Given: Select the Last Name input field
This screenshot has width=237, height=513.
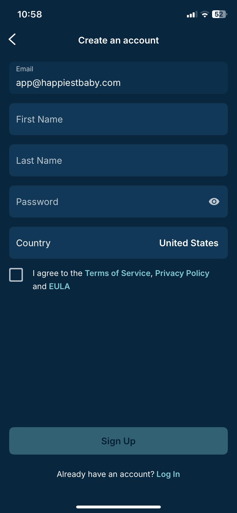Looking at the screenshot, I should click(x=118, y=160).
